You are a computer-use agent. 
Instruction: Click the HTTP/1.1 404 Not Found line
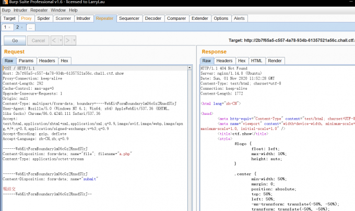click(224, 68)
